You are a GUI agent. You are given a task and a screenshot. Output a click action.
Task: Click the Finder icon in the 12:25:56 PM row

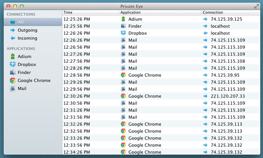coord(123,26)
